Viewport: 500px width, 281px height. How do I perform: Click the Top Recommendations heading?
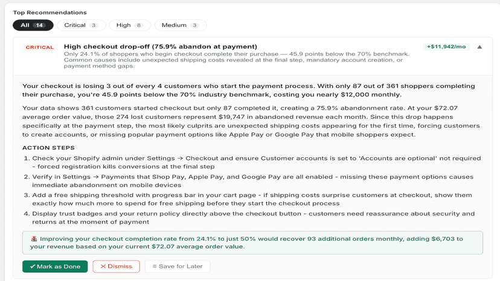(50, 13)
